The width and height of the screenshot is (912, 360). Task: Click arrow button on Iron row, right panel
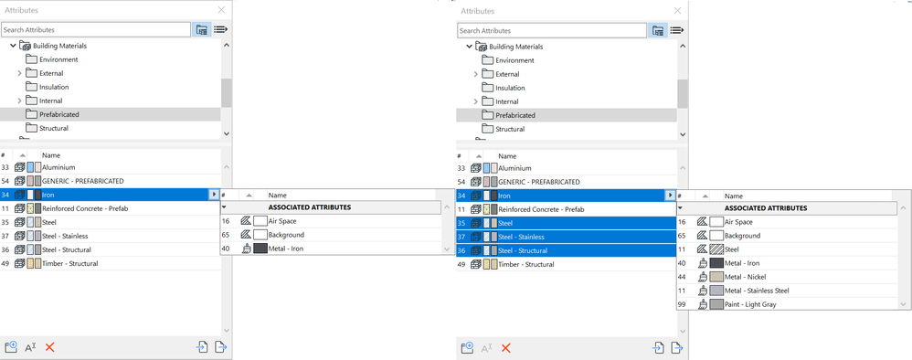tap(670, 196)
